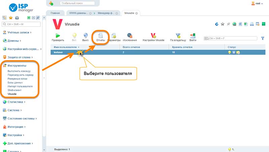Click the table search field Ctrl+Shift+F
This screenshot has width=269, height=152.
pos(230,39)
